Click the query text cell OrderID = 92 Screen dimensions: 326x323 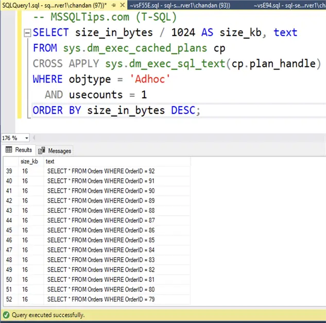pos(117,171)
